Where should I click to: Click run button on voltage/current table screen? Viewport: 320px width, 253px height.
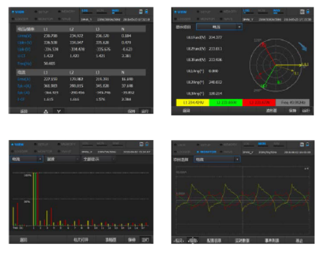tap(145, 111)
